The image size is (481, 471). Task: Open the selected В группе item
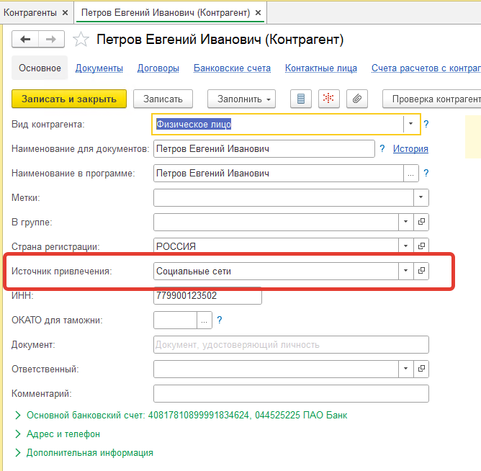coord(421,222)
